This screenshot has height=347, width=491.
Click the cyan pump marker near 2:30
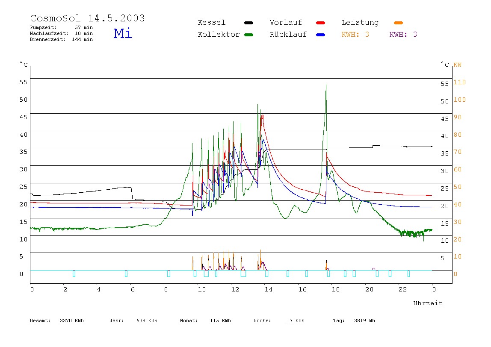click(74, 273)
